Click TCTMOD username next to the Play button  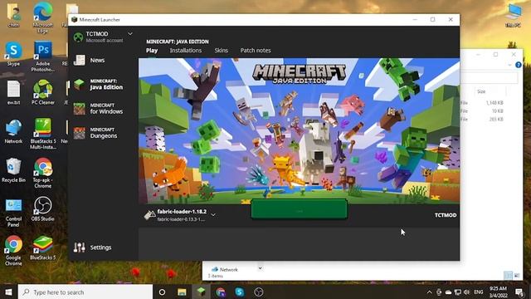click(446, 215)
